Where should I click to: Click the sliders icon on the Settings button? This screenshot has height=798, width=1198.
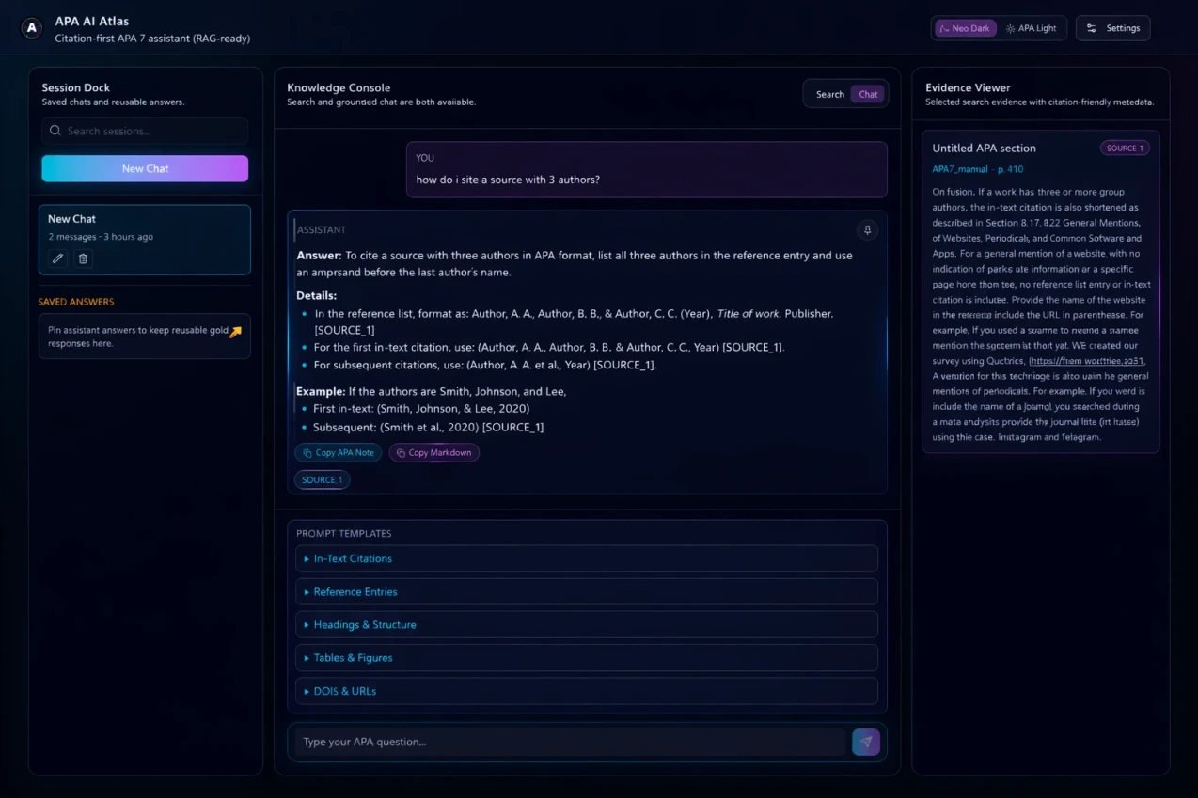coord(1091,28)
